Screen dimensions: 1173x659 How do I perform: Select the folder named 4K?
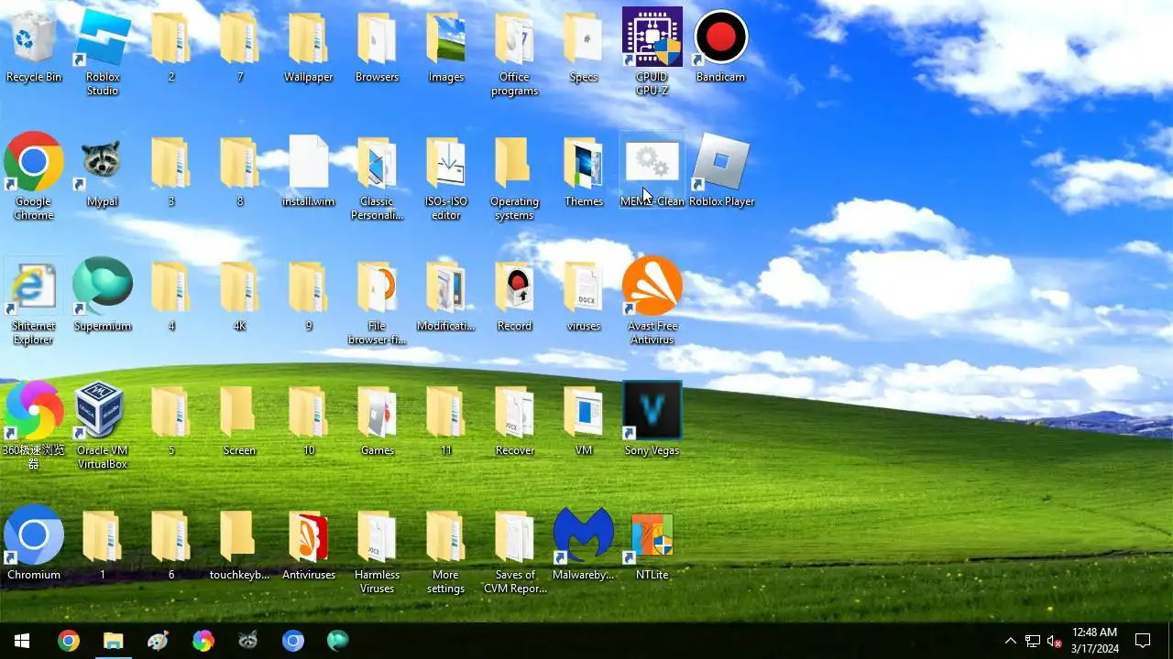239,296
